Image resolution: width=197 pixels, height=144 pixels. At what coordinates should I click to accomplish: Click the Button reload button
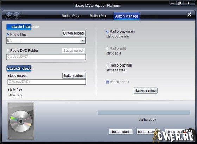[74, 33]
